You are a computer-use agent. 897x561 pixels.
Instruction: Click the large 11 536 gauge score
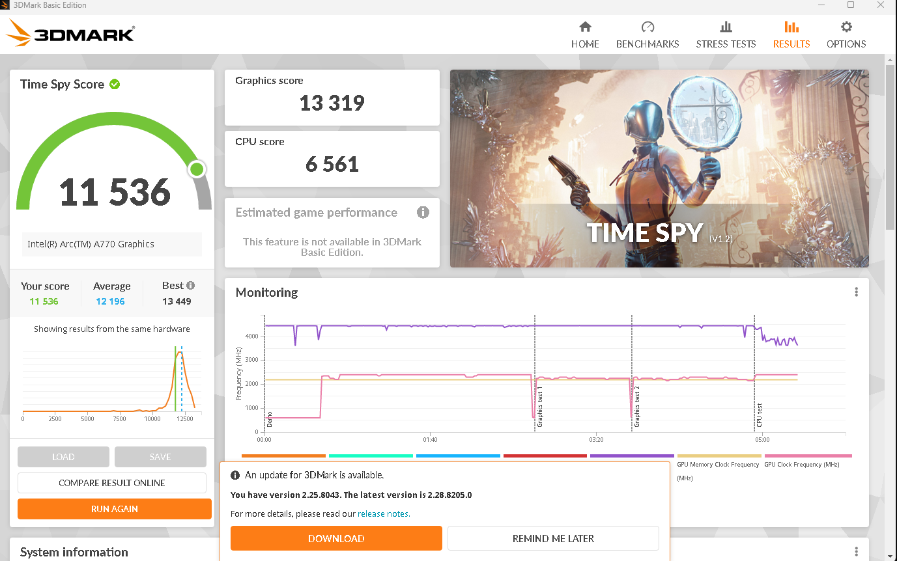coord(115,192)
